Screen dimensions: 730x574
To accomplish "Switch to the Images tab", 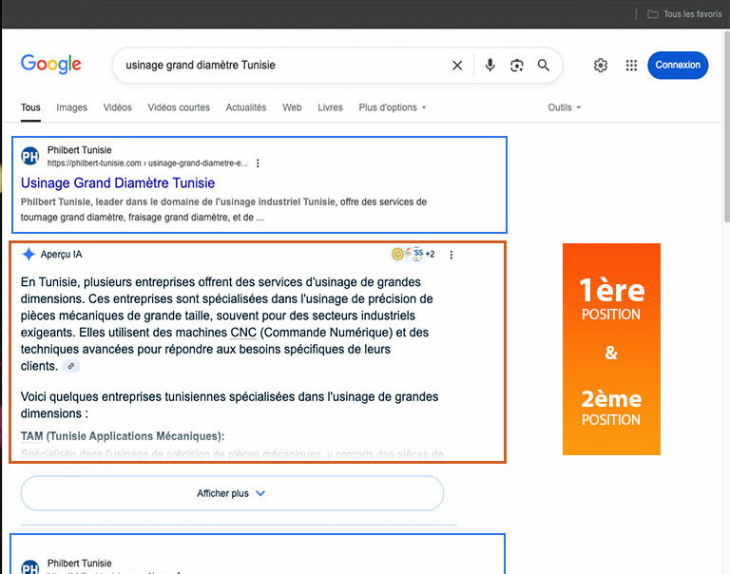I will [x=71, y=107].
